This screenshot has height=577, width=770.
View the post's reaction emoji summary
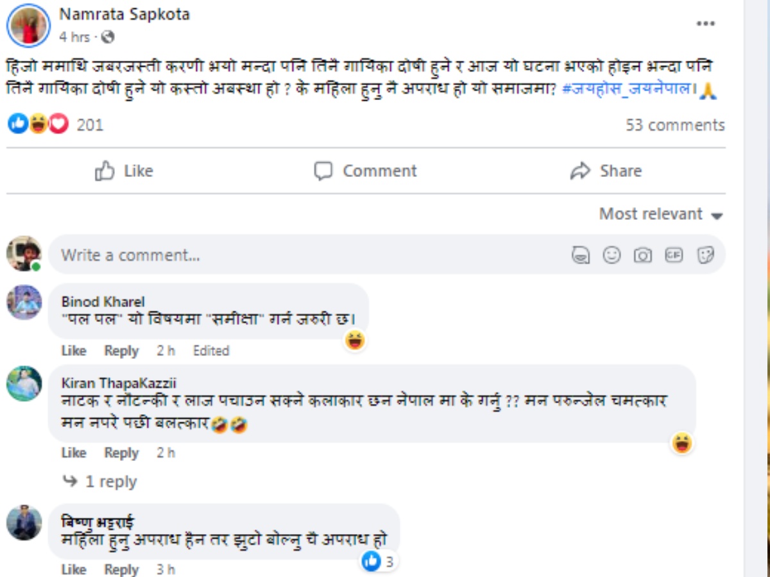38,124
